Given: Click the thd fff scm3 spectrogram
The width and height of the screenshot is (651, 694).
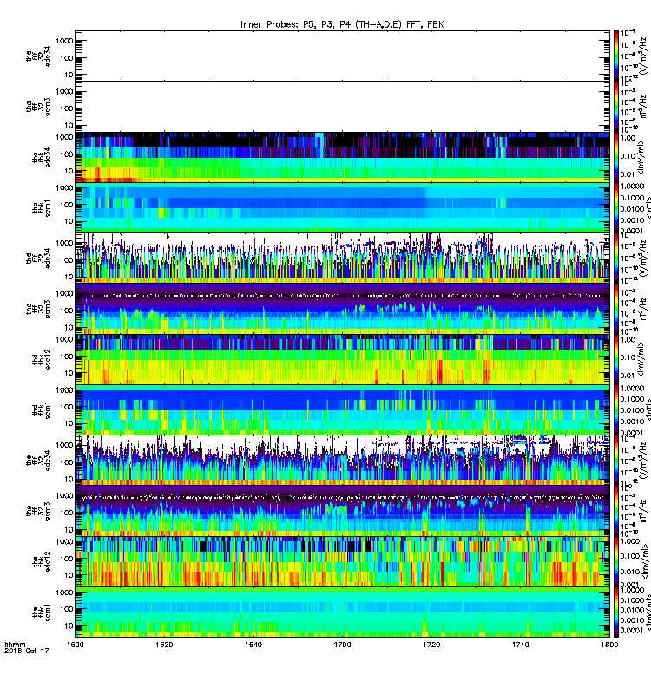Looking at the screenshot, I should tap(342, 309).
